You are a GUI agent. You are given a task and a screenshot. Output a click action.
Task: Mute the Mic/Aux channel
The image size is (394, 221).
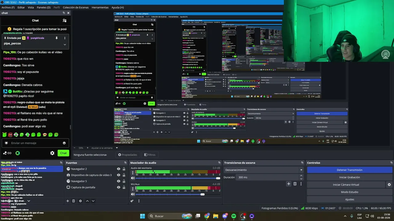[x=133, y=194]
